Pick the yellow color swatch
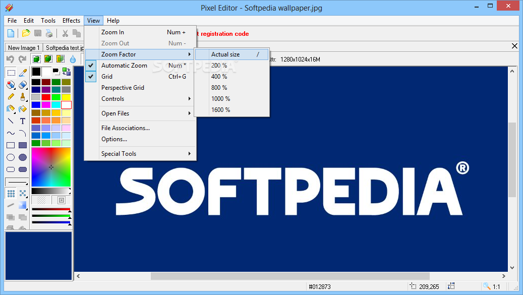The height and width of the screenshot is (295, 523). [x=66, y=97]
